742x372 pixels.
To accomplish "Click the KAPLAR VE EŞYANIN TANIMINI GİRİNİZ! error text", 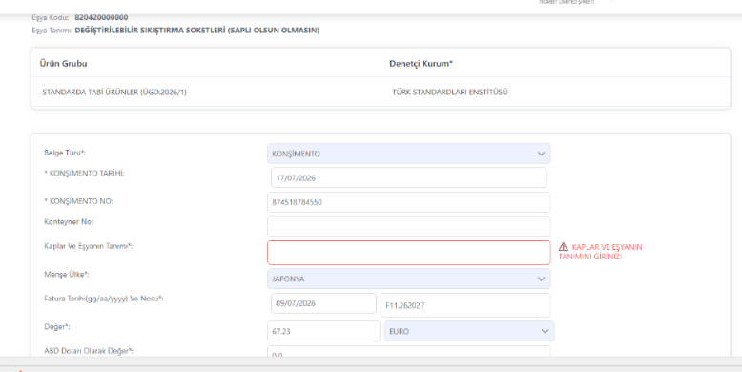I will point(601,252).
